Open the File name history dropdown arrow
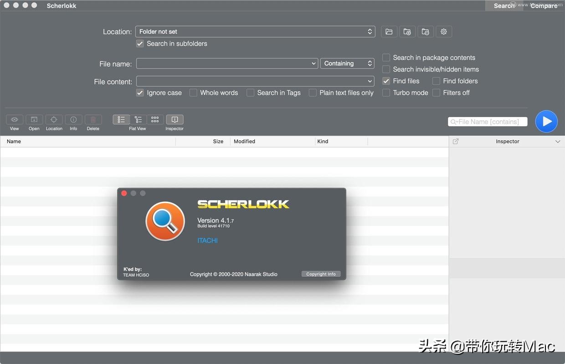 pos(314,64)
